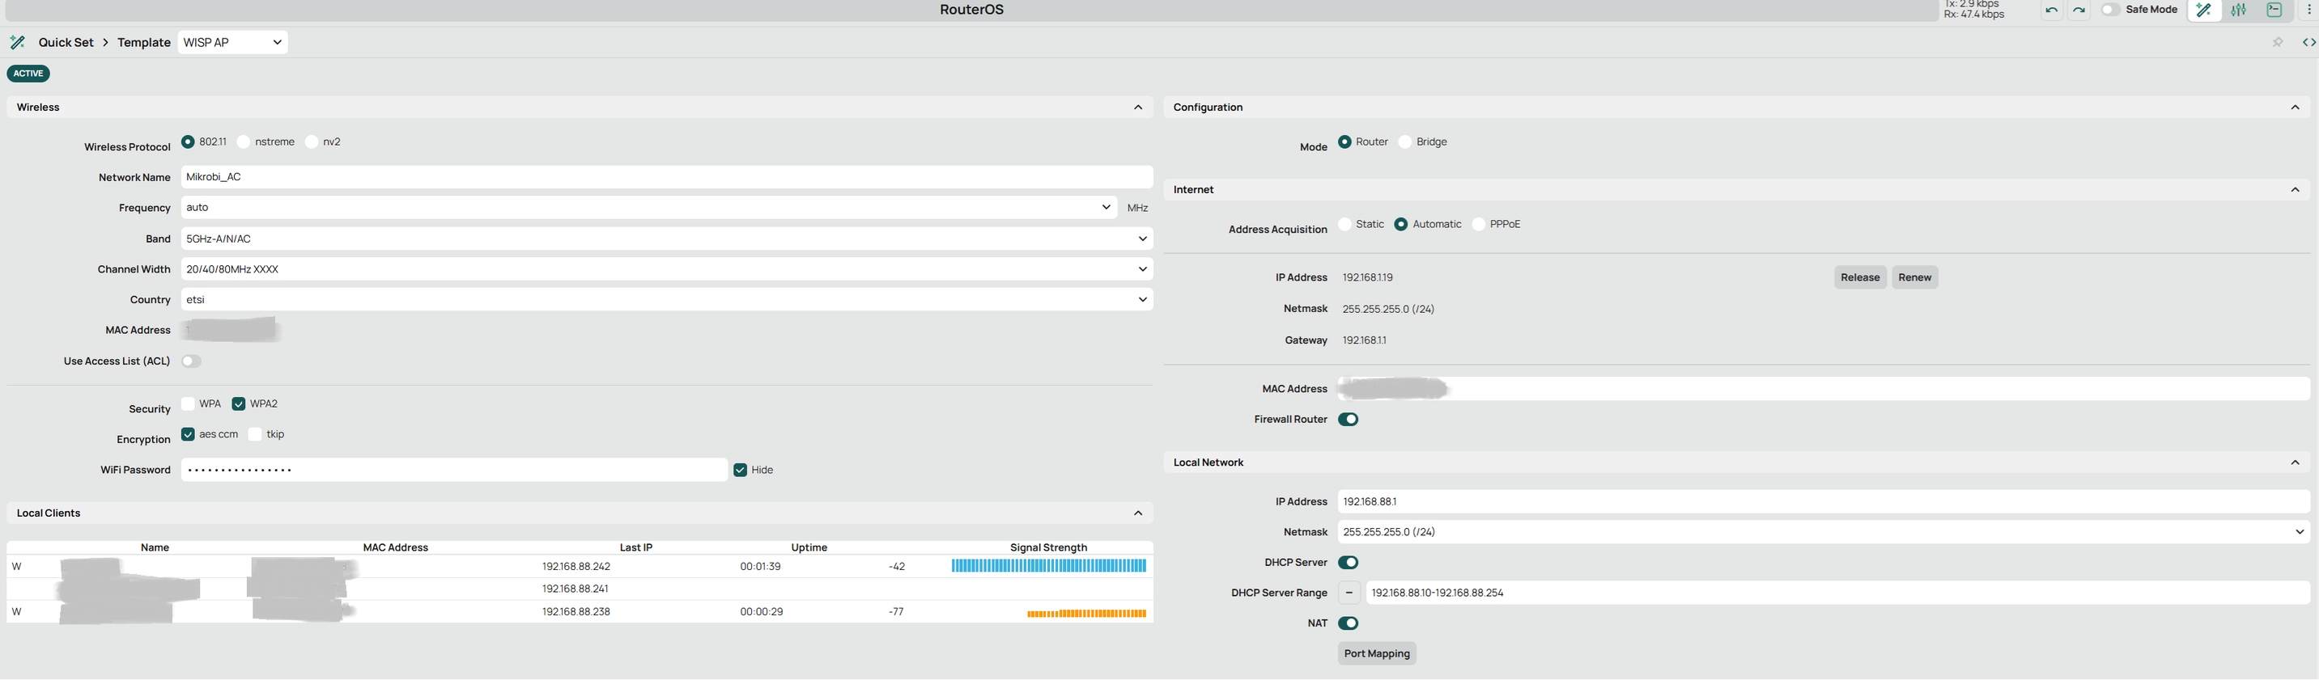
Task: Open the three-dot more options menu
Action: pos(2309,10)
